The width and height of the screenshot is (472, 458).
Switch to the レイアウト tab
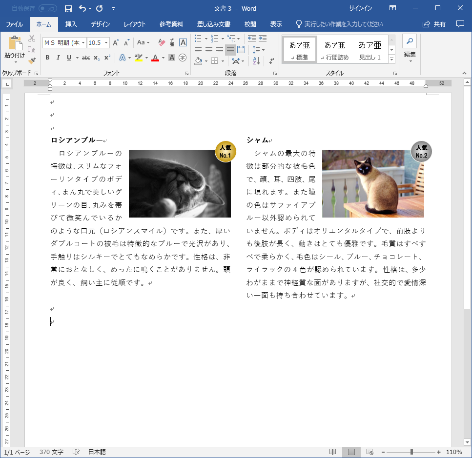135,24
